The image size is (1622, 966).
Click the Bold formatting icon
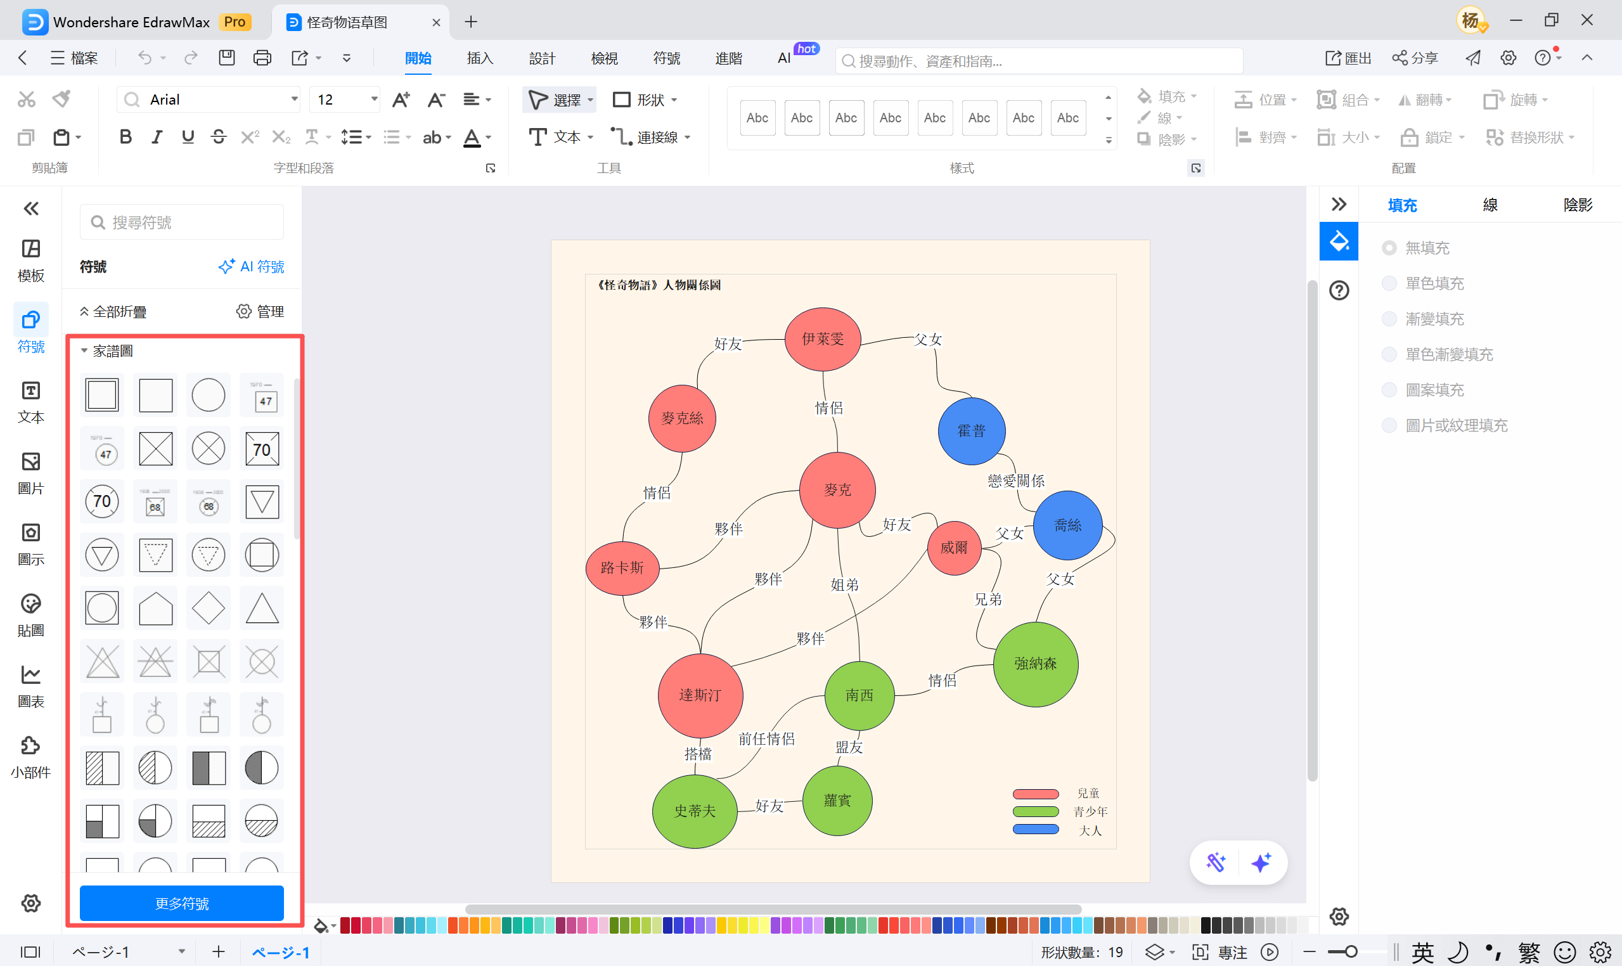point(126,138)
